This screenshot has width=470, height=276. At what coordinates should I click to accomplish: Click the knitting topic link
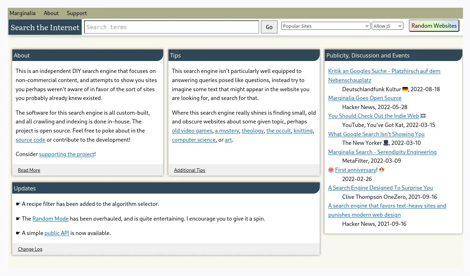coord(303,130)
